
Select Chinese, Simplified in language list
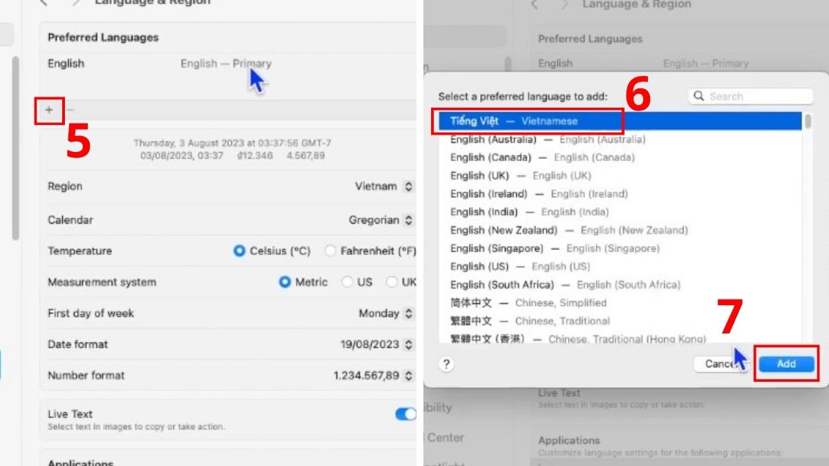[620, 302]
